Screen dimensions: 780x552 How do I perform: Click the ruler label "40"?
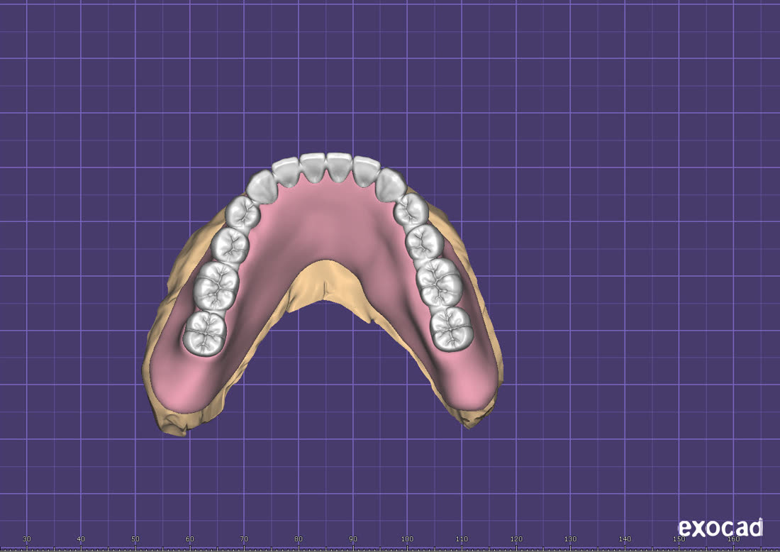point(81,539)
